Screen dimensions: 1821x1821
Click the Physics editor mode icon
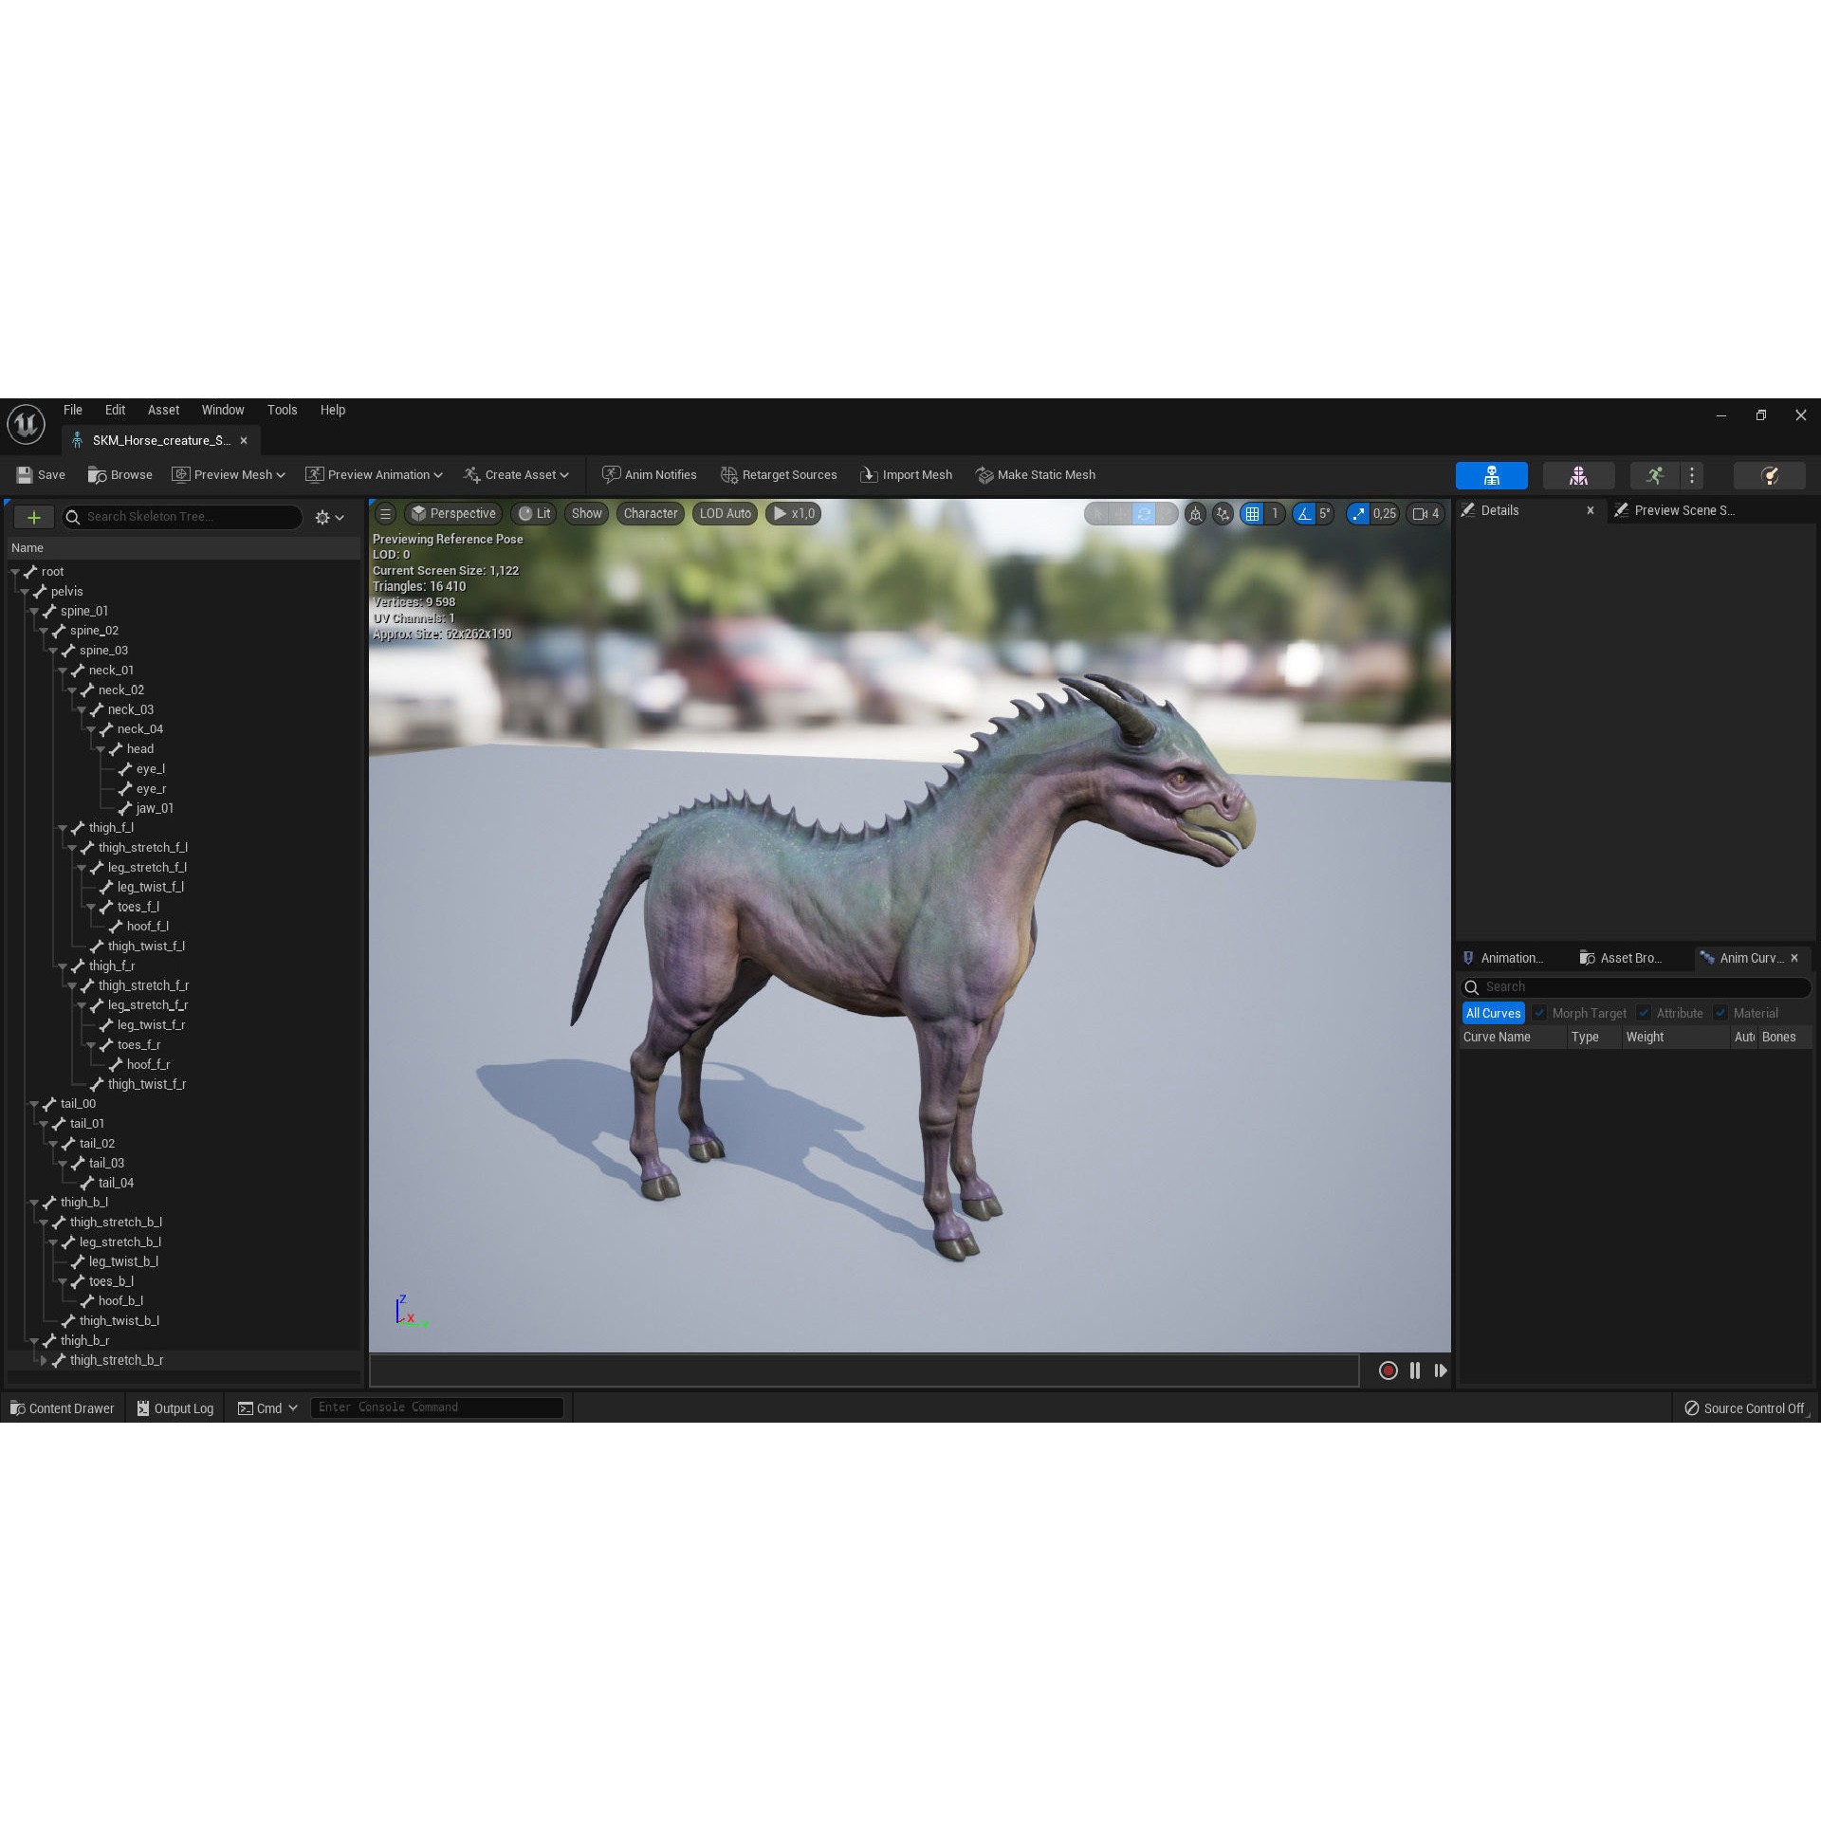tap(1770, 475)
